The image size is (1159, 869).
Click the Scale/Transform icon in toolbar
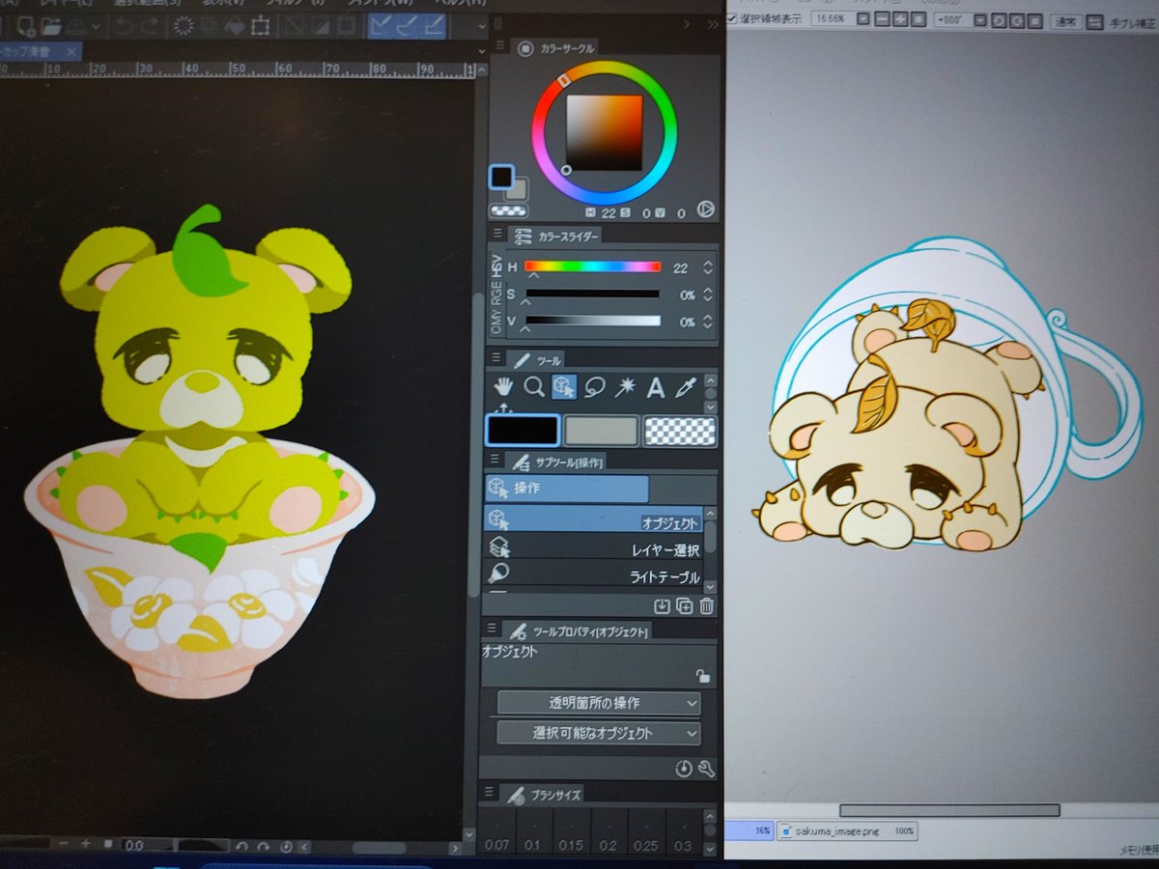point(260,26)
